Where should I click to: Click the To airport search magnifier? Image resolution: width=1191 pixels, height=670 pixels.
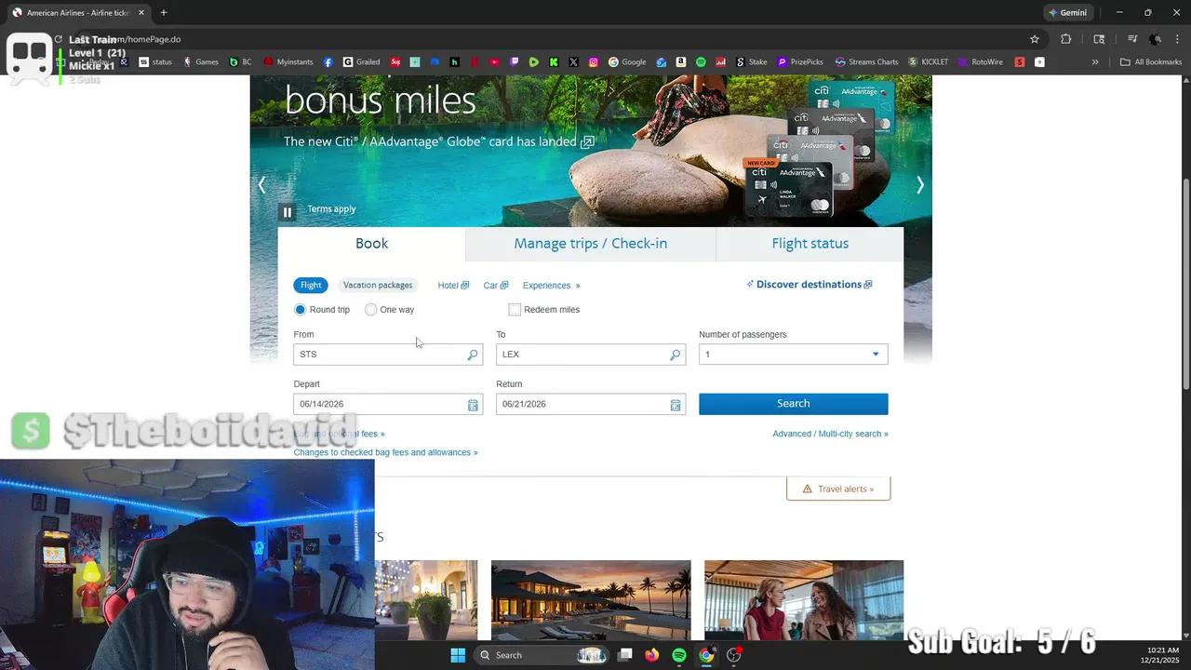pyautogui.click(x=676, y=355)
